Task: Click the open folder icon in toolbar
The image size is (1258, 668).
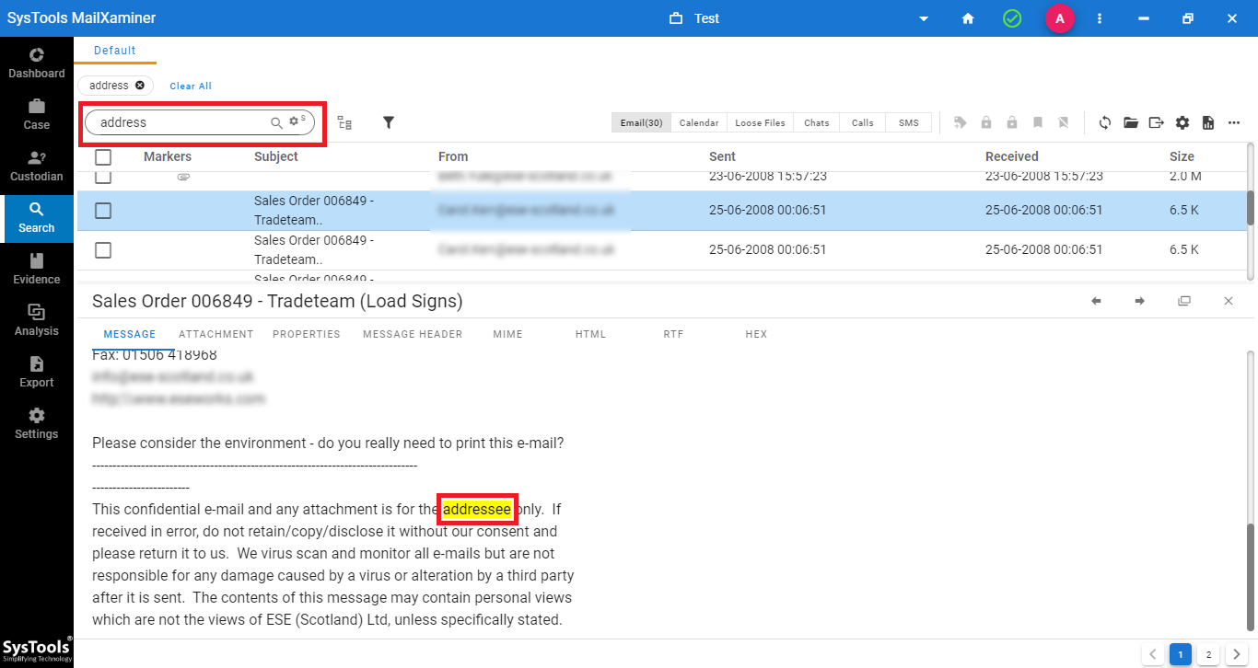Action: (x=1131, y=122)
